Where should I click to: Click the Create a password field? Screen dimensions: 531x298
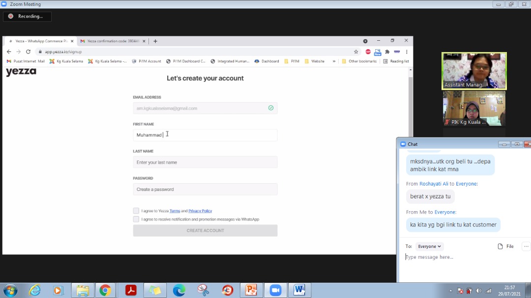205,190
